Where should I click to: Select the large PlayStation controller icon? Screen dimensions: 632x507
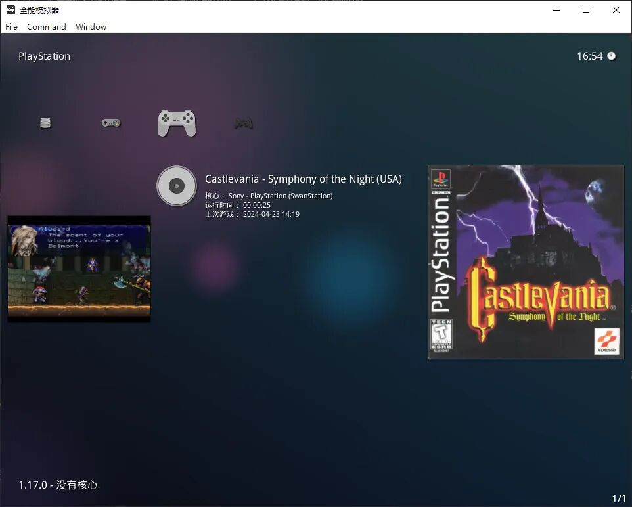177,123
